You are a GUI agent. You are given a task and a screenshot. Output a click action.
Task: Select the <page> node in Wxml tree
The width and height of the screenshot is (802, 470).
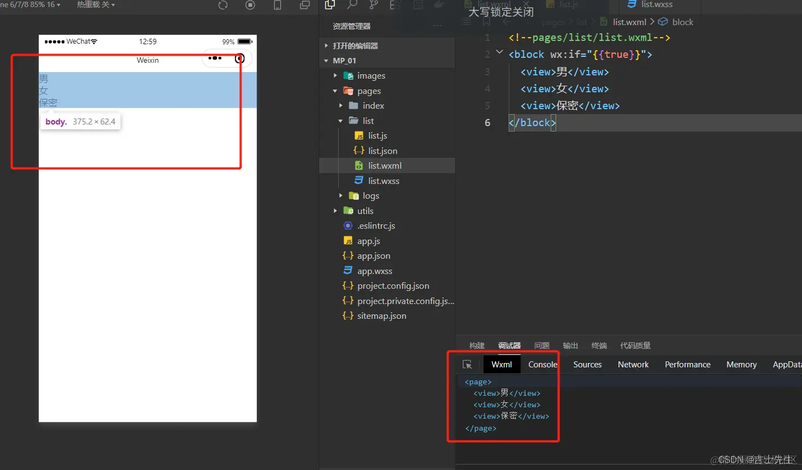pos(478,382)
